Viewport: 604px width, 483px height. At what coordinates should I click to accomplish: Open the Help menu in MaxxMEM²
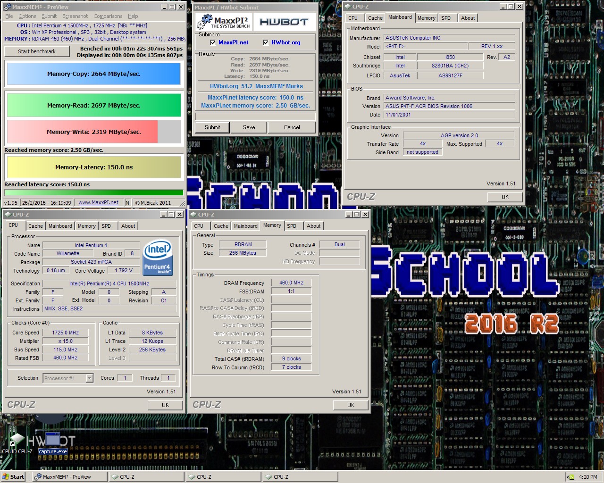coord(133,16)
